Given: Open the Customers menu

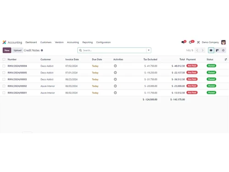Looking at the screenshot, I should point(46,42).
